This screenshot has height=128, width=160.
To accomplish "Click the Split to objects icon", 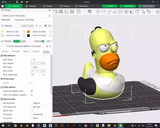I will [79, 12].
